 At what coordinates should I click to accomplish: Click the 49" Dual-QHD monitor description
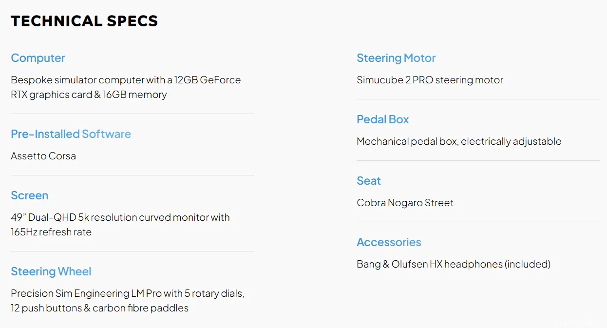[x=120, y=225]
